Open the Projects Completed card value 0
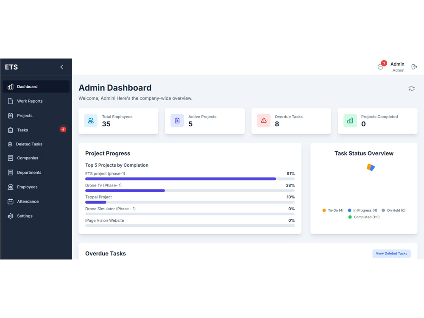This screenshot has width=424, height=318. [x=363, y=124]
